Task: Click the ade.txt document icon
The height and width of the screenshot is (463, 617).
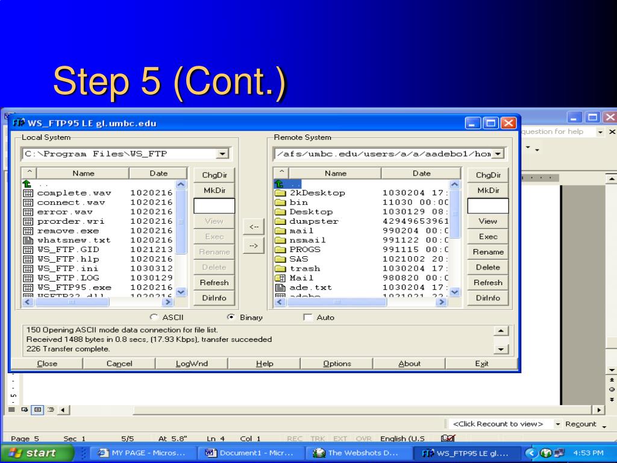Action: pyautogui.click(x=280, y=288)
